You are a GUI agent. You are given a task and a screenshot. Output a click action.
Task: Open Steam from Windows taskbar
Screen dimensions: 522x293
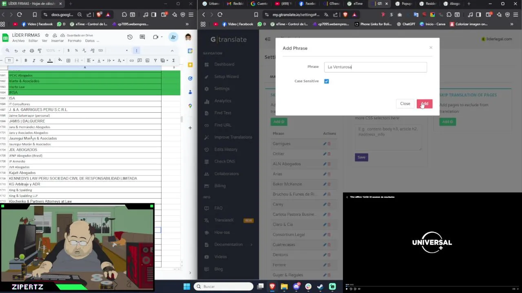(320, 286)
